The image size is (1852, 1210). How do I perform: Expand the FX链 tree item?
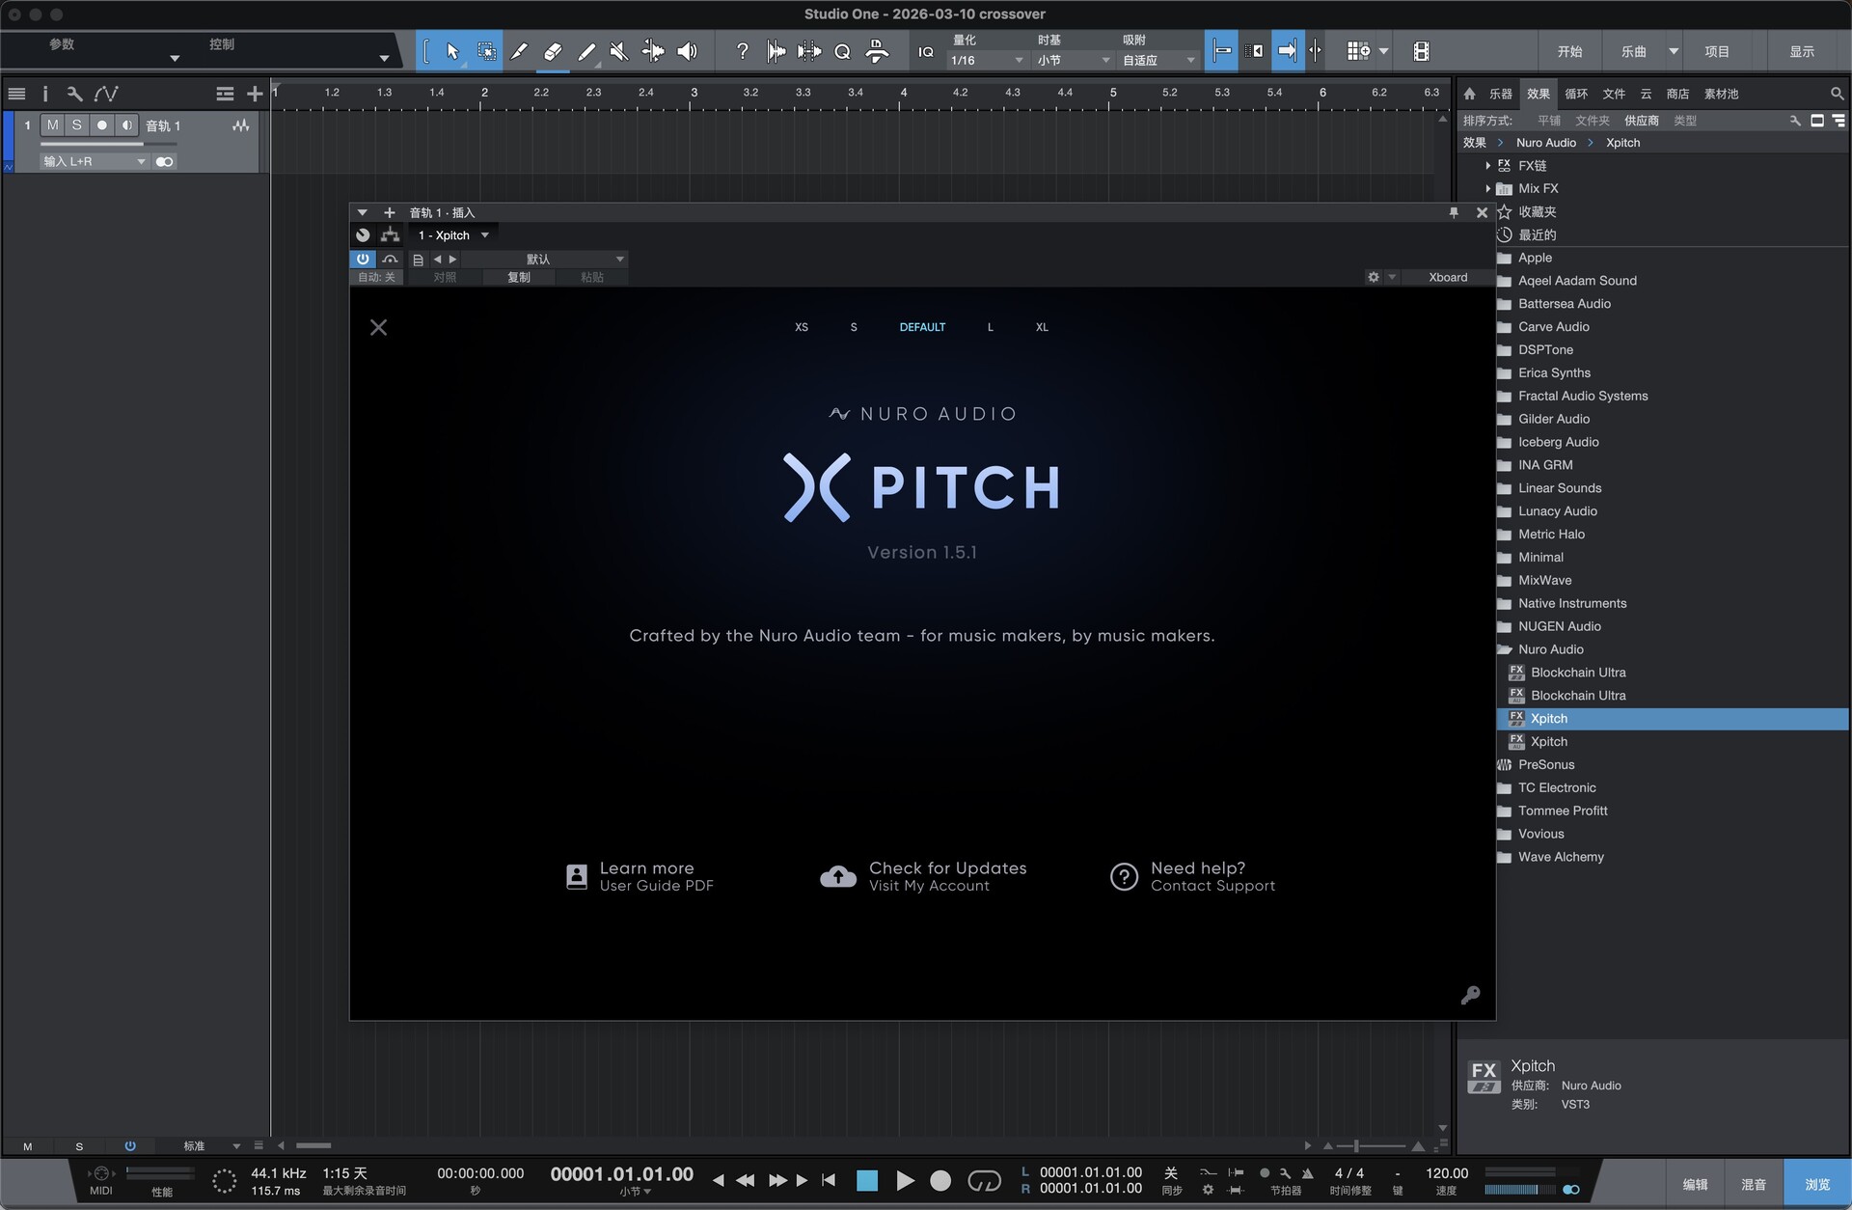pos(1488,166)
